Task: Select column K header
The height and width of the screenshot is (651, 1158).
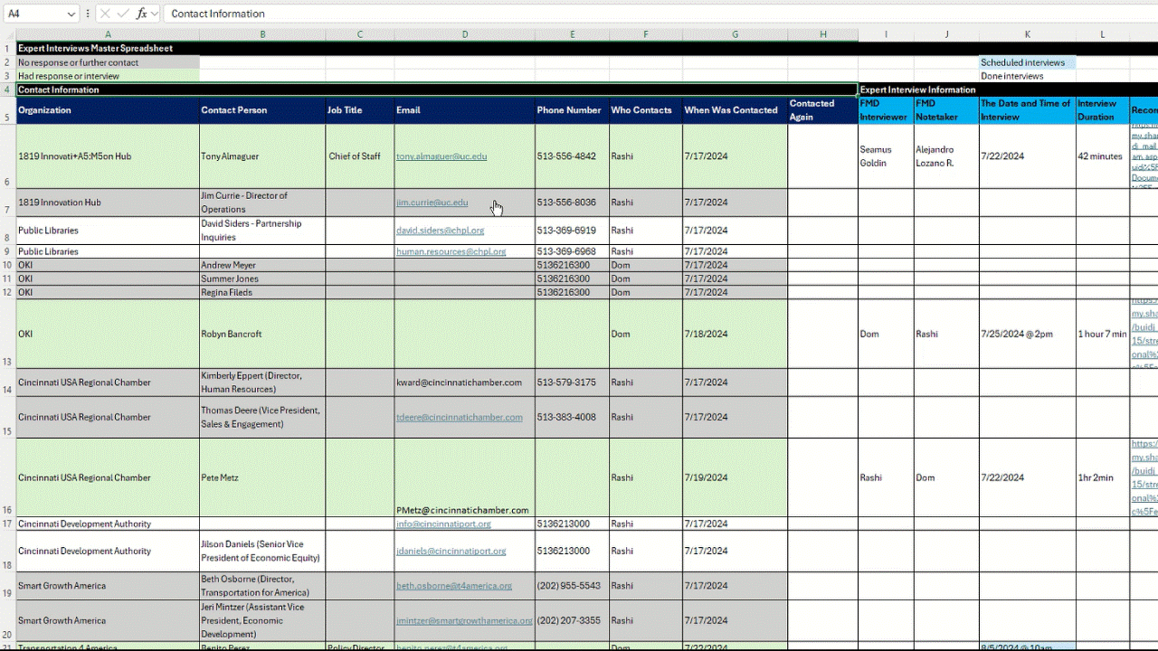Action: pos(1027,34)
